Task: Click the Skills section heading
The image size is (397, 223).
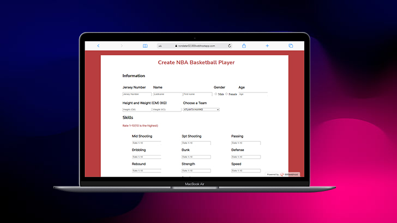Action: [x=128, y=117]
